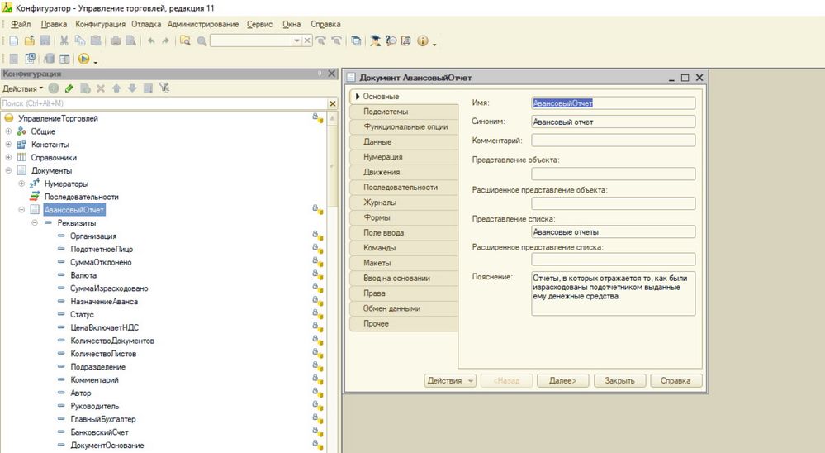Click the add object icon in Конфигурация panel
The height and width of the screenshot is (453, 825).
[54, 88]
